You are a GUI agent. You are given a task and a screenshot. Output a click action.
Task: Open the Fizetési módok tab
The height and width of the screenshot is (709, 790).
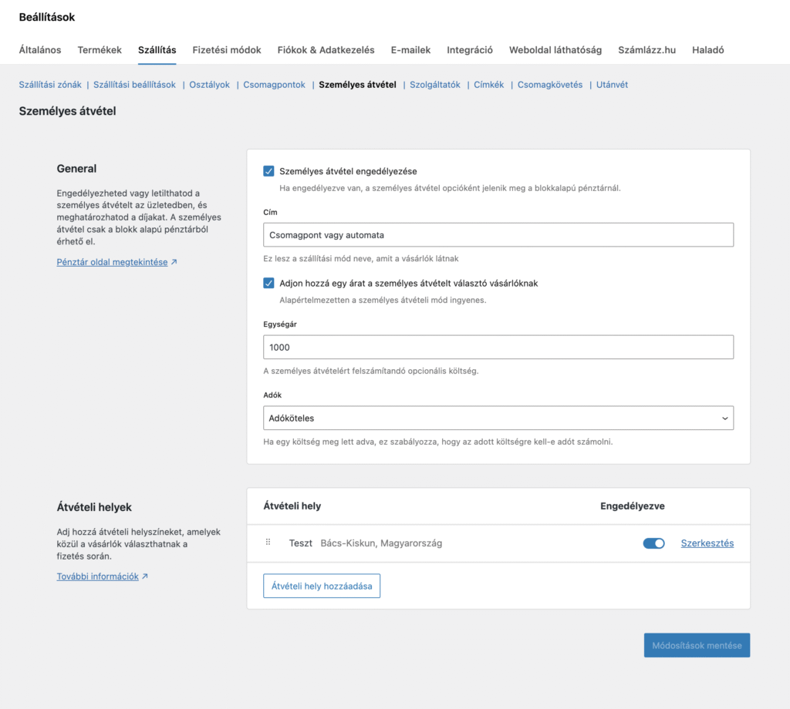point(227,50)
